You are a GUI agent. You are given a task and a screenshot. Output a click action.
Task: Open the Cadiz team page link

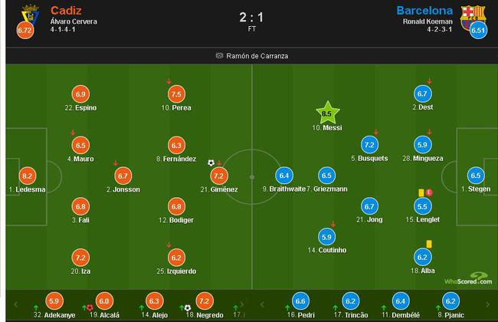click(67, 11)
